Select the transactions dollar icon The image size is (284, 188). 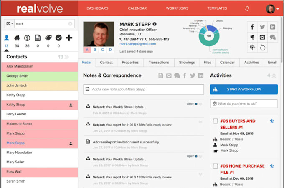tap(27, 38)
